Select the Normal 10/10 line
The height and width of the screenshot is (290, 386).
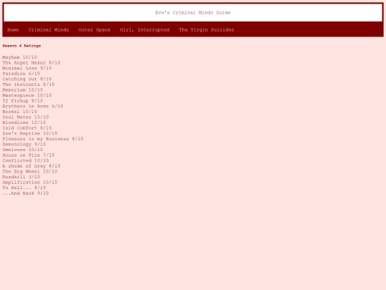[x=20, y=112]
